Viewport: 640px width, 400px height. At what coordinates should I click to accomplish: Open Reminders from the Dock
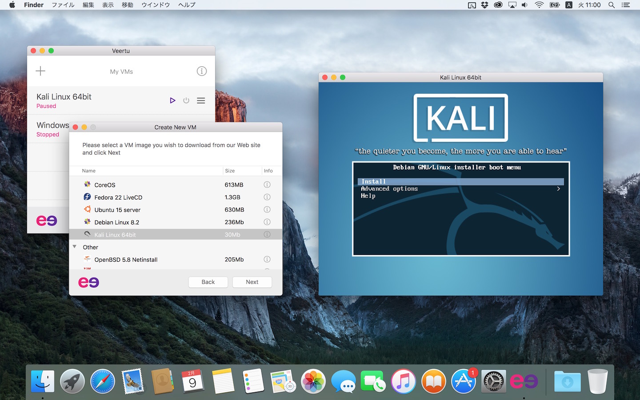pos(253,381)
